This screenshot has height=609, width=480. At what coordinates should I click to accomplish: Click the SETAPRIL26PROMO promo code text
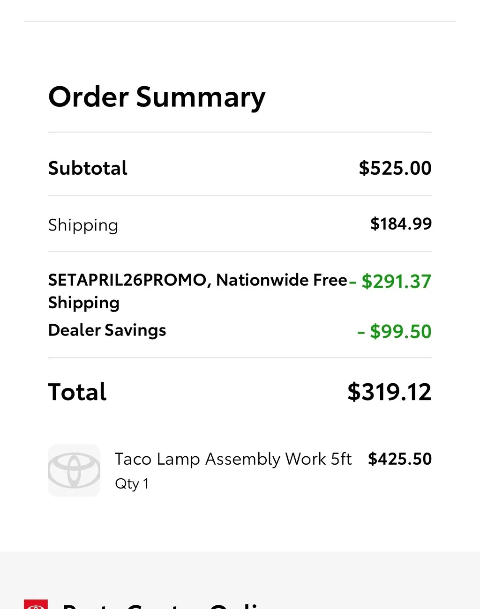tap(127, 280)
